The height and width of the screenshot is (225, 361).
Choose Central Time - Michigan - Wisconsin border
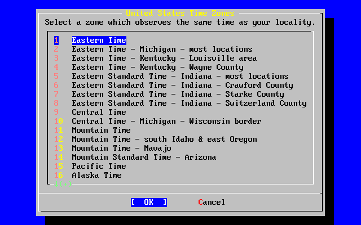(166, 121)
